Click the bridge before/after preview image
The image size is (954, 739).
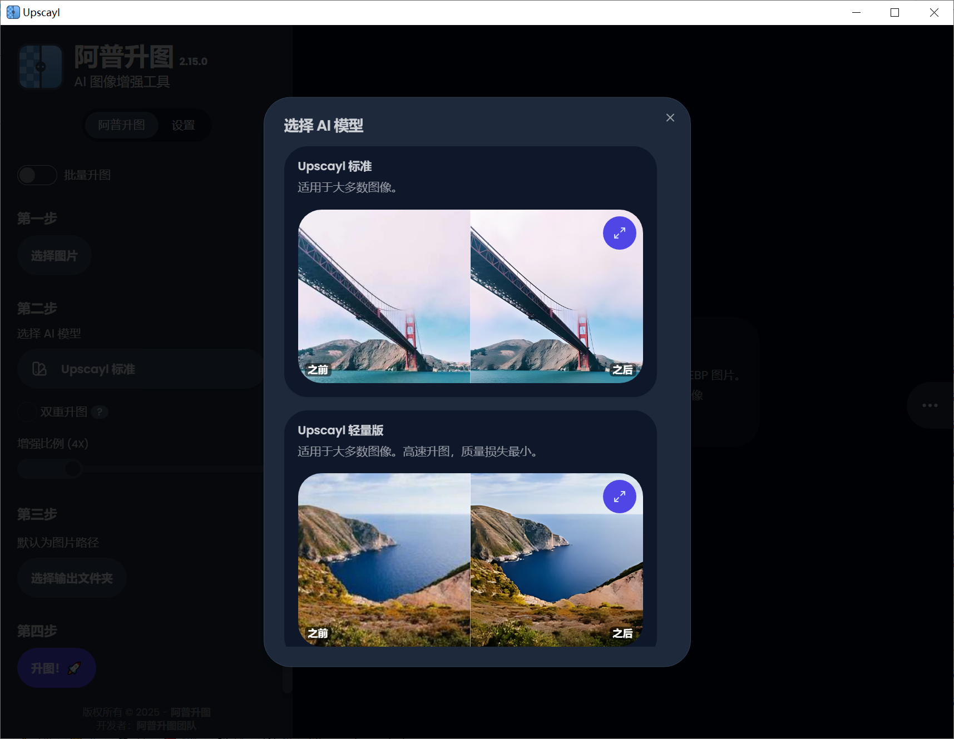tap(471, 296)
